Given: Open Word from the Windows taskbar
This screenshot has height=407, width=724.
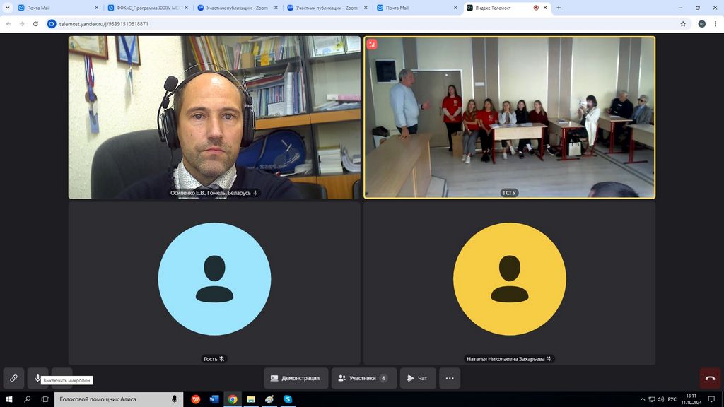Looking at the screenshot, I should (214, 399).
